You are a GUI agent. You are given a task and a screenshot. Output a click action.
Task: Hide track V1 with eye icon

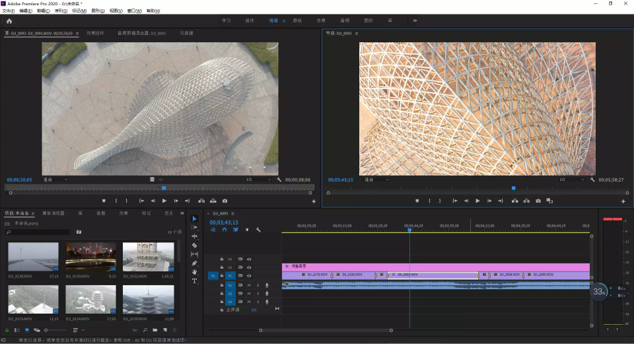tap(249, 276)
